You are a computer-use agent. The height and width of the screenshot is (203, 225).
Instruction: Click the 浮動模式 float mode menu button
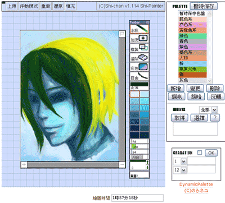click(29, 6)
